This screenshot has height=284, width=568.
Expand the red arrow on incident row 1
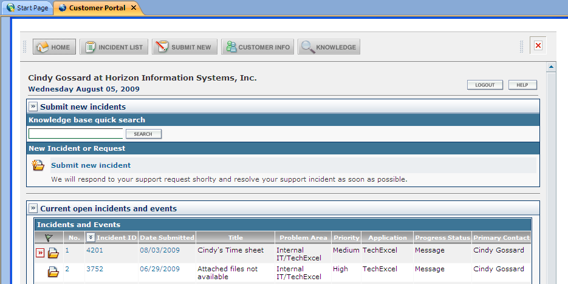[x=40, y=253]
